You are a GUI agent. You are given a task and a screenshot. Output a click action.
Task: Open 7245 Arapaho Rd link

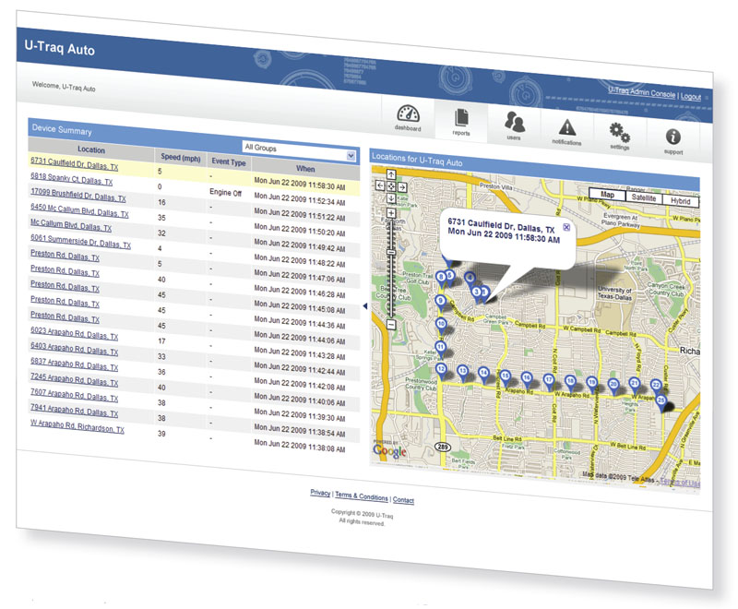75,380
